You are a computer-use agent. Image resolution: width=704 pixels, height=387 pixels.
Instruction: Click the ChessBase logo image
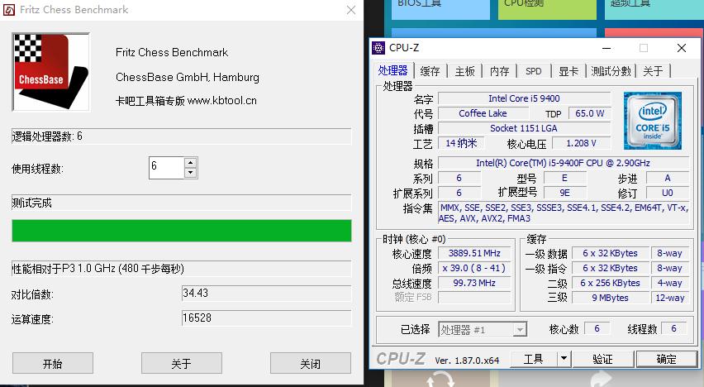point(50,72)
